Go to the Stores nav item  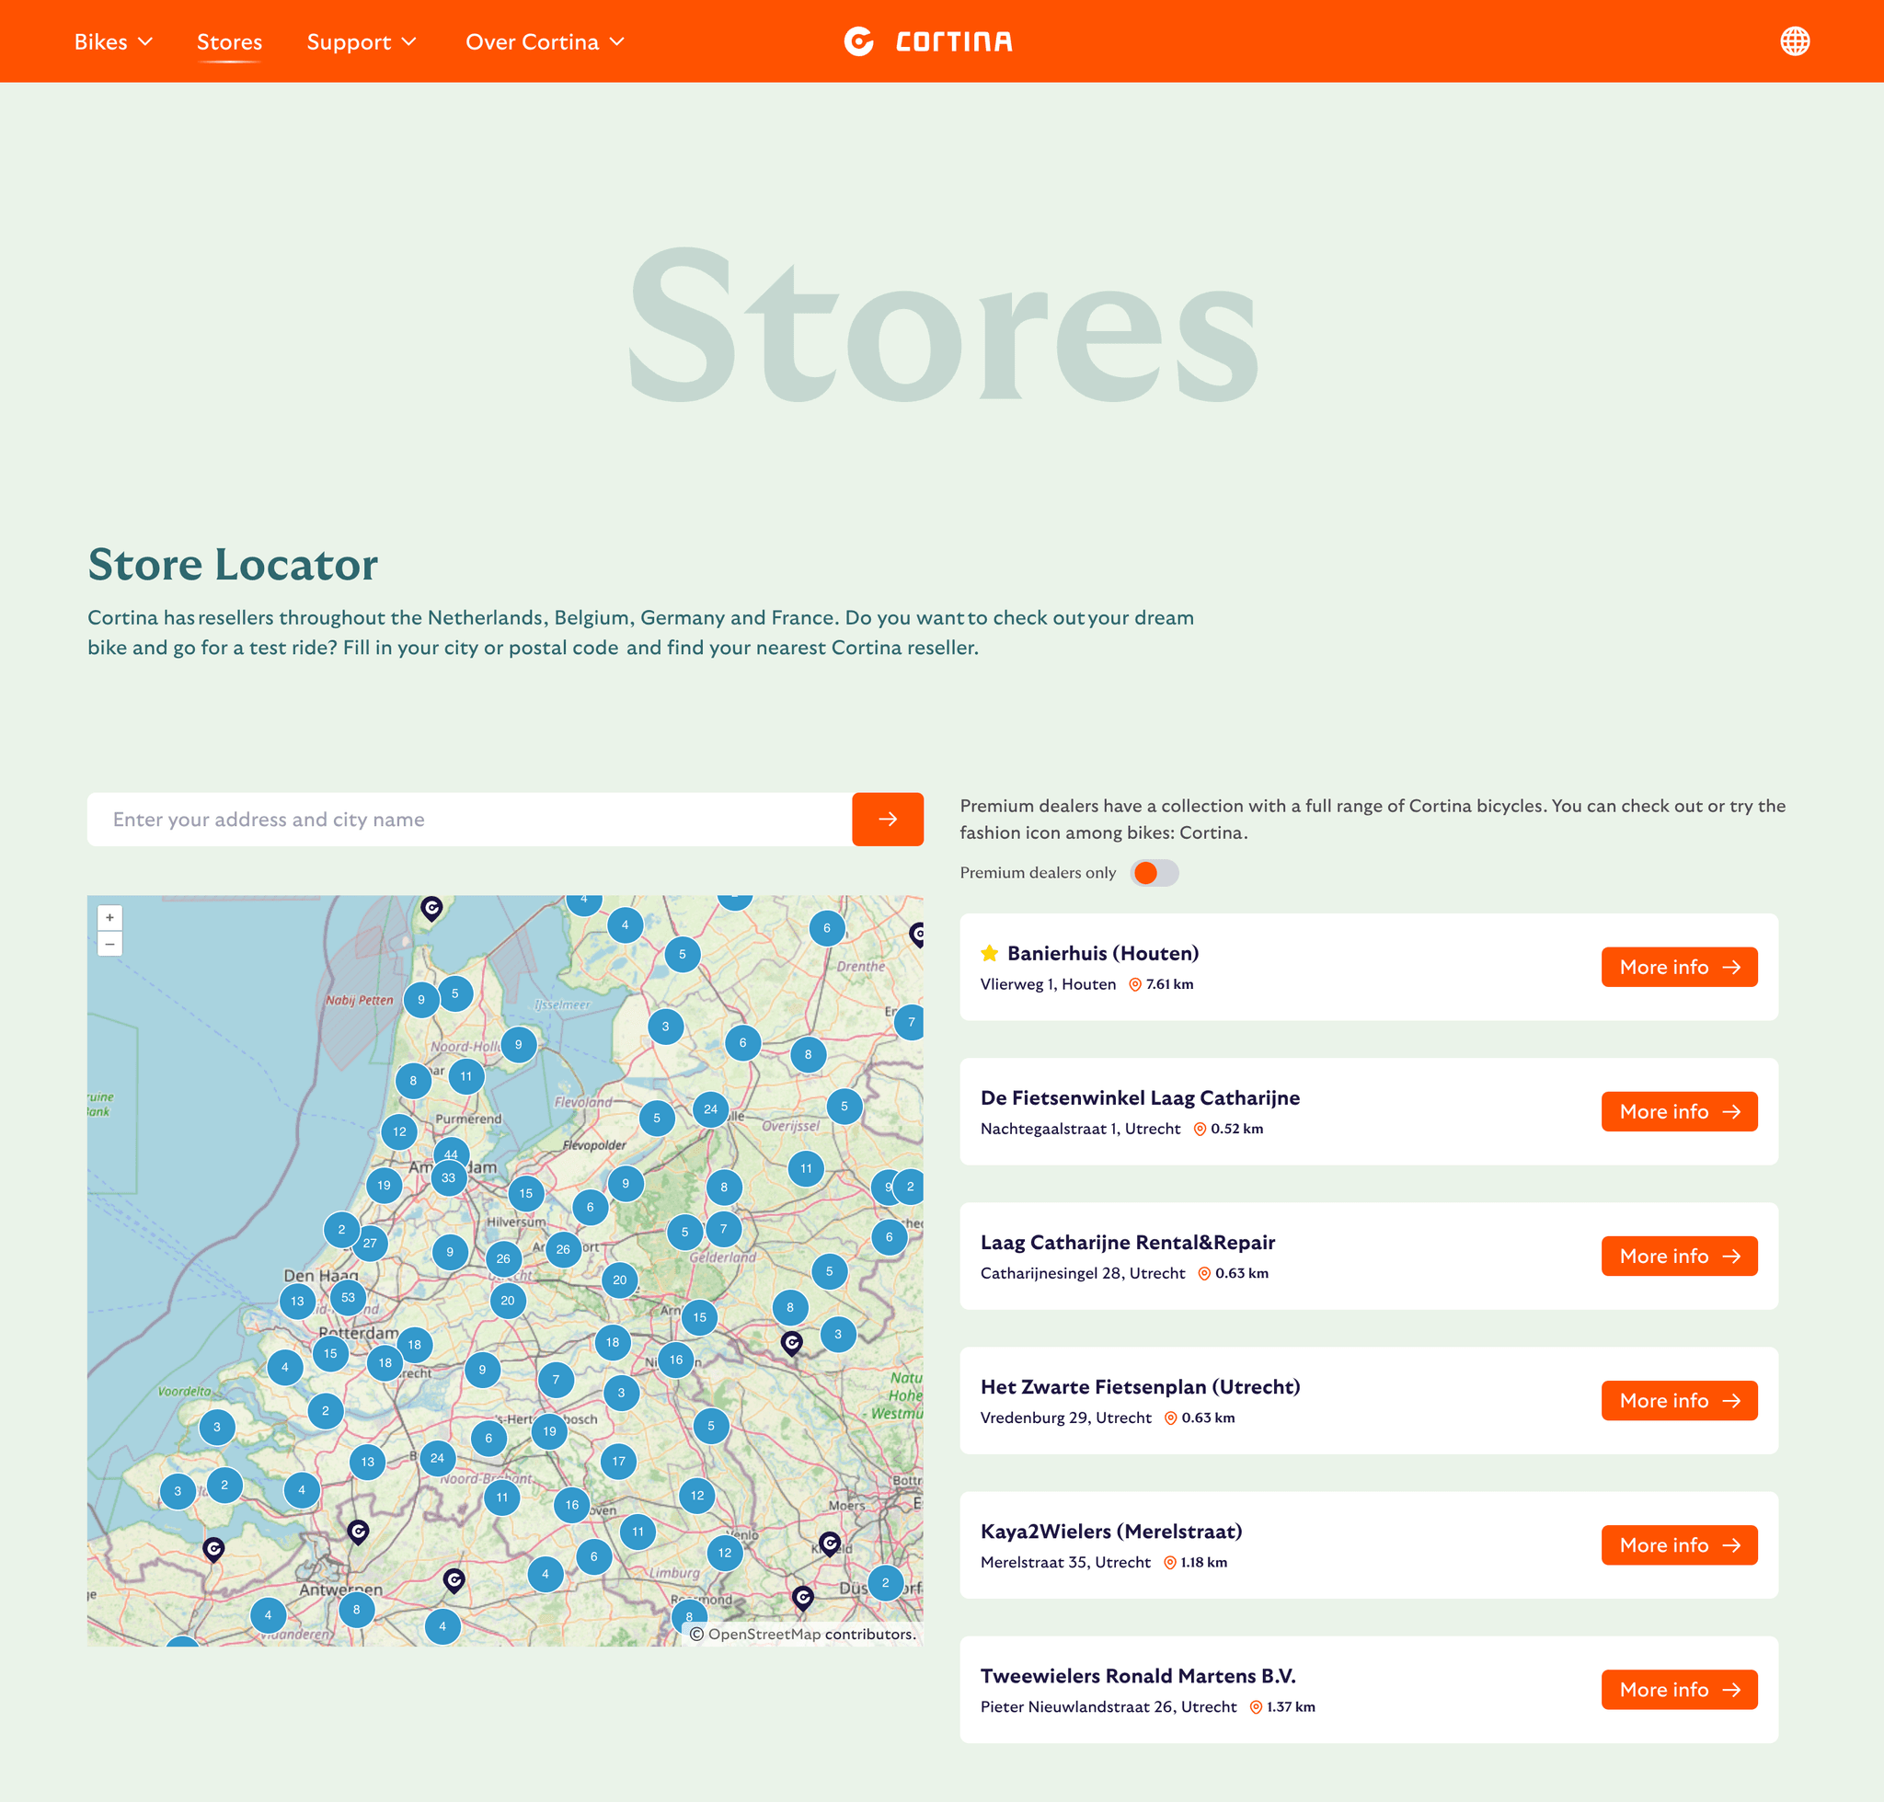tap(230, 41)
